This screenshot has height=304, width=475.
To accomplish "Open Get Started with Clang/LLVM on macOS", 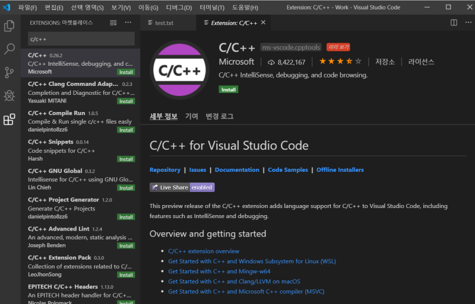I will 234,281.
